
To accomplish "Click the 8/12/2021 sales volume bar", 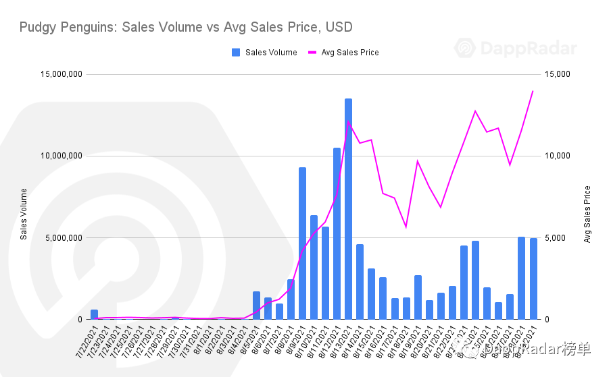I will (x=337, y=233).
